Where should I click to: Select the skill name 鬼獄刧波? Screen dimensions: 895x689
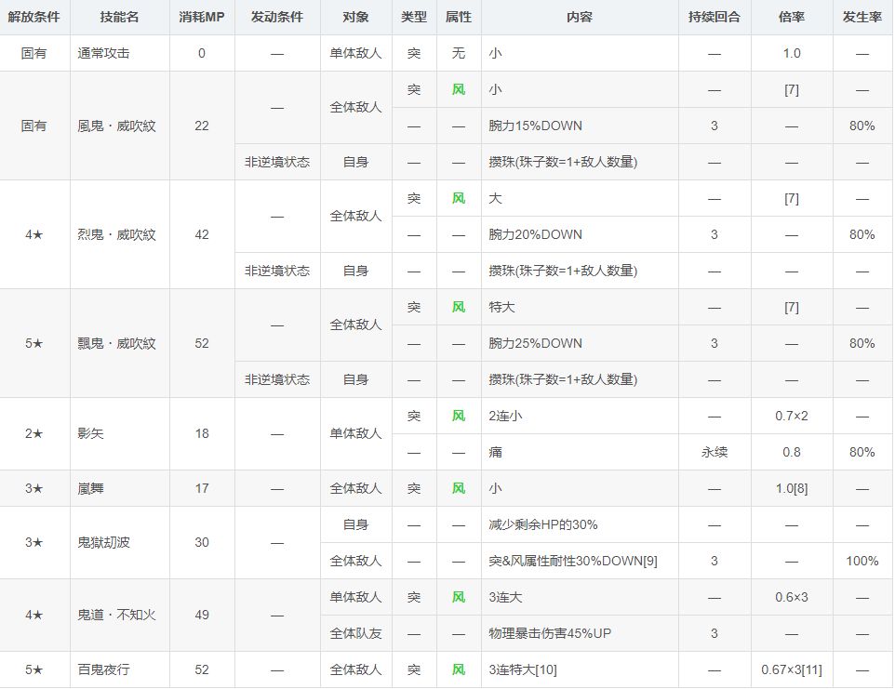pos(103,542)
